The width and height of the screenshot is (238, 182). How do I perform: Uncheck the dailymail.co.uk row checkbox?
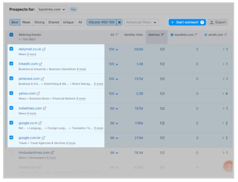point(12,49)
